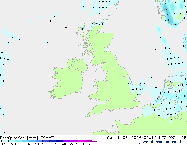The height and width of the screenshot is (145, 187).
Task: Pick the 10–15 mm legend color
Action: [39, 141]
